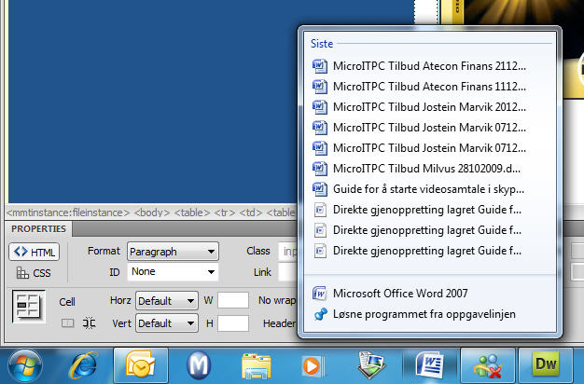Click the Word icon beside Microsoft Office Word 2007

[x=319, y=294]
